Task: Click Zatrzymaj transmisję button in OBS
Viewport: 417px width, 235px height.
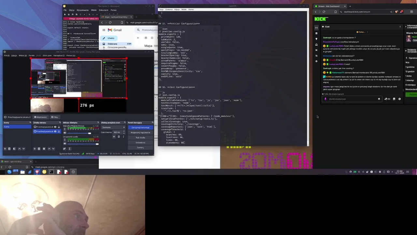Action: pos(140,128)
